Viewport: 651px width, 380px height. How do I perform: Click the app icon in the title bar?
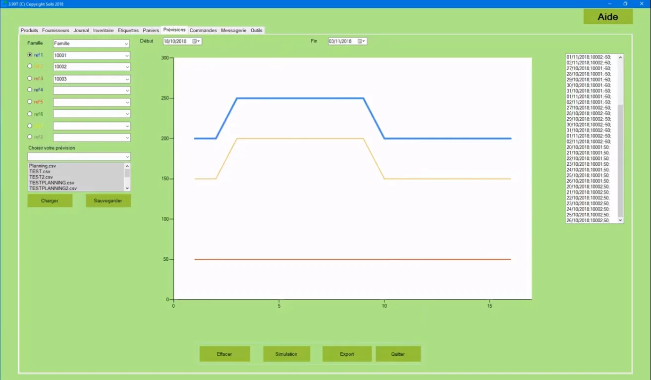[x=4, y=3]
